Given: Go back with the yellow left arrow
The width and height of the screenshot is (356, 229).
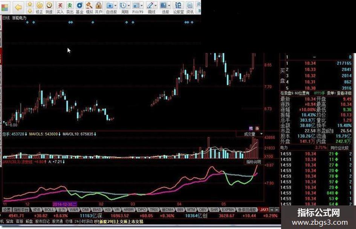Looking at the screenshot, I should [x=18, y=8].
